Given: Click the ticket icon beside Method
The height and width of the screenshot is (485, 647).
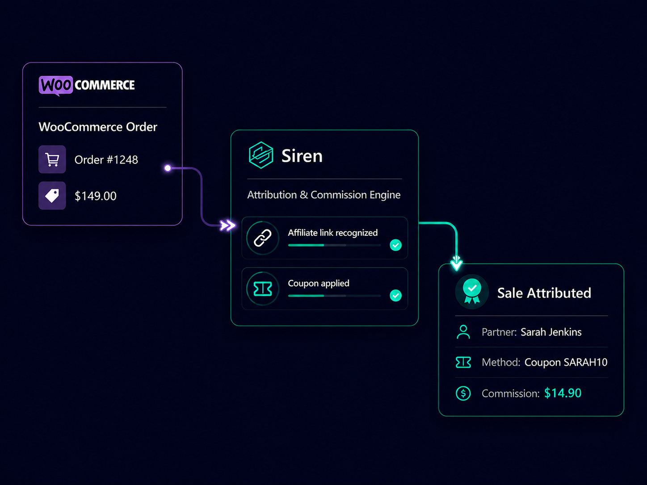Looking at the screenshot, I should (x=463, y=362).
